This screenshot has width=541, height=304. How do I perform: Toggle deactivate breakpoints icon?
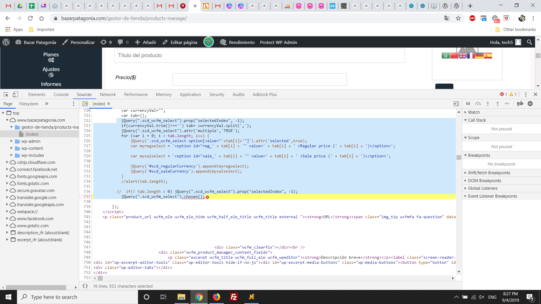(520, 104)
